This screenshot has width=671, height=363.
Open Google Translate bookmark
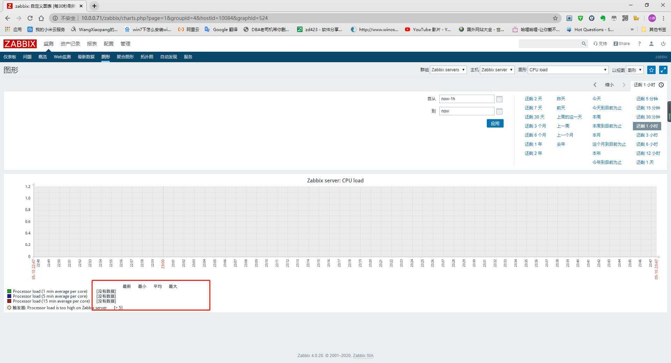pos(221,29)
